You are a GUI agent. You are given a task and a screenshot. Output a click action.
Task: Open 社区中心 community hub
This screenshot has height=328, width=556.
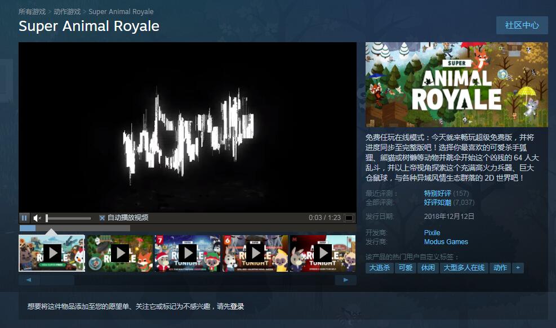coord(522,25)
